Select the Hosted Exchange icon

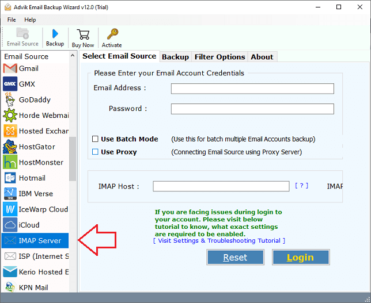(10, 131)
